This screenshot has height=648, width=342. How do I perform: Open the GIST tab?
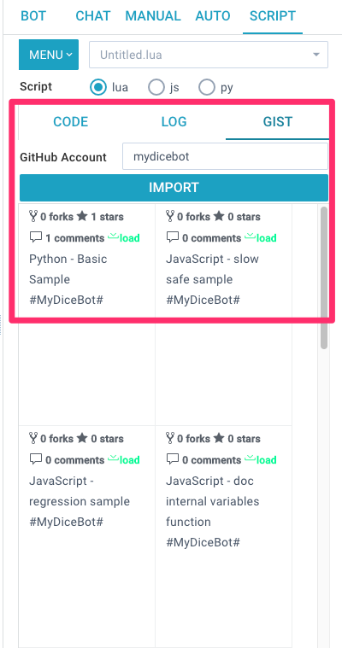[x=277, y=121]
